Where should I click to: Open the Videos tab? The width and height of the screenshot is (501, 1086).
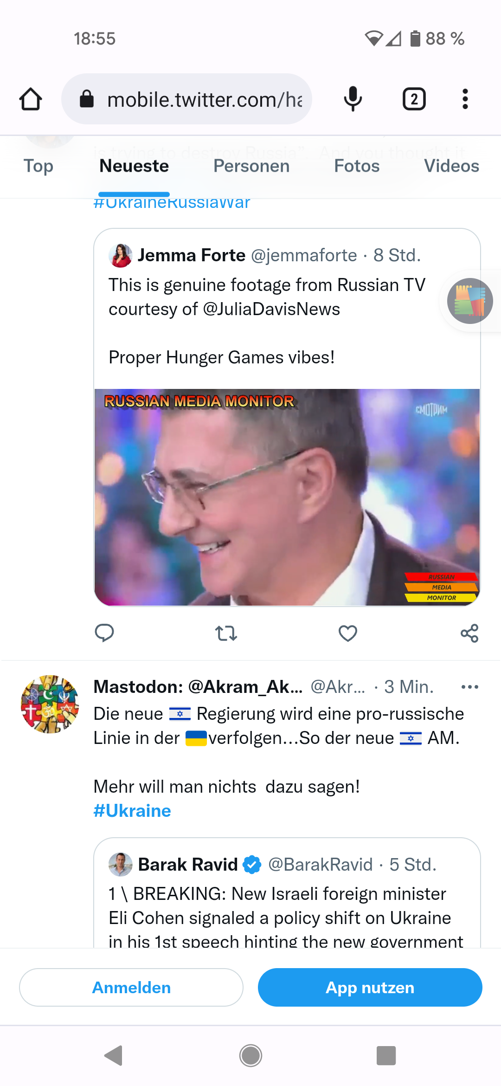[451, 166]
